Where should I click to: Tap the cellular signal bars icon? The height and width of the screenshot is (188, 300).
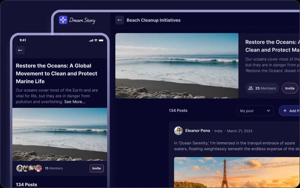coord(91,40)
